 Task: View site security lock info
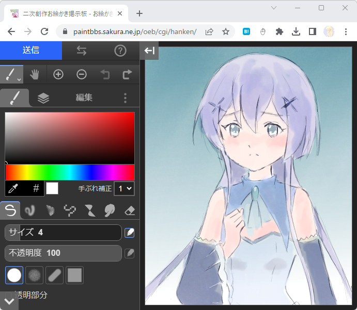(65, 31)
